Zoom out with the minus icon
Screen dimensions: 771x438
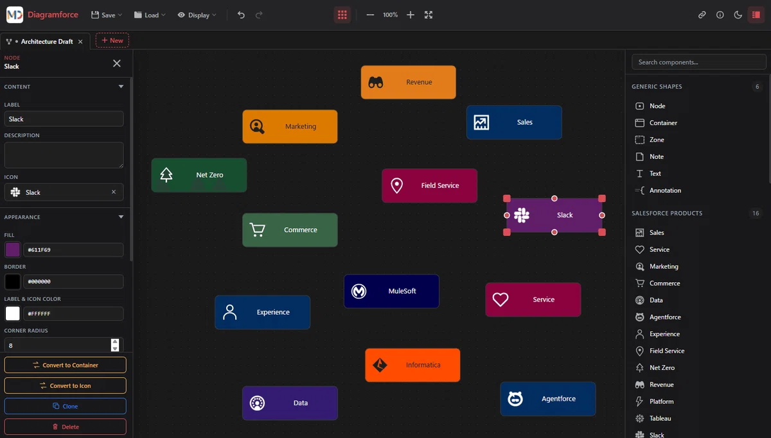[x=370, y=15]
